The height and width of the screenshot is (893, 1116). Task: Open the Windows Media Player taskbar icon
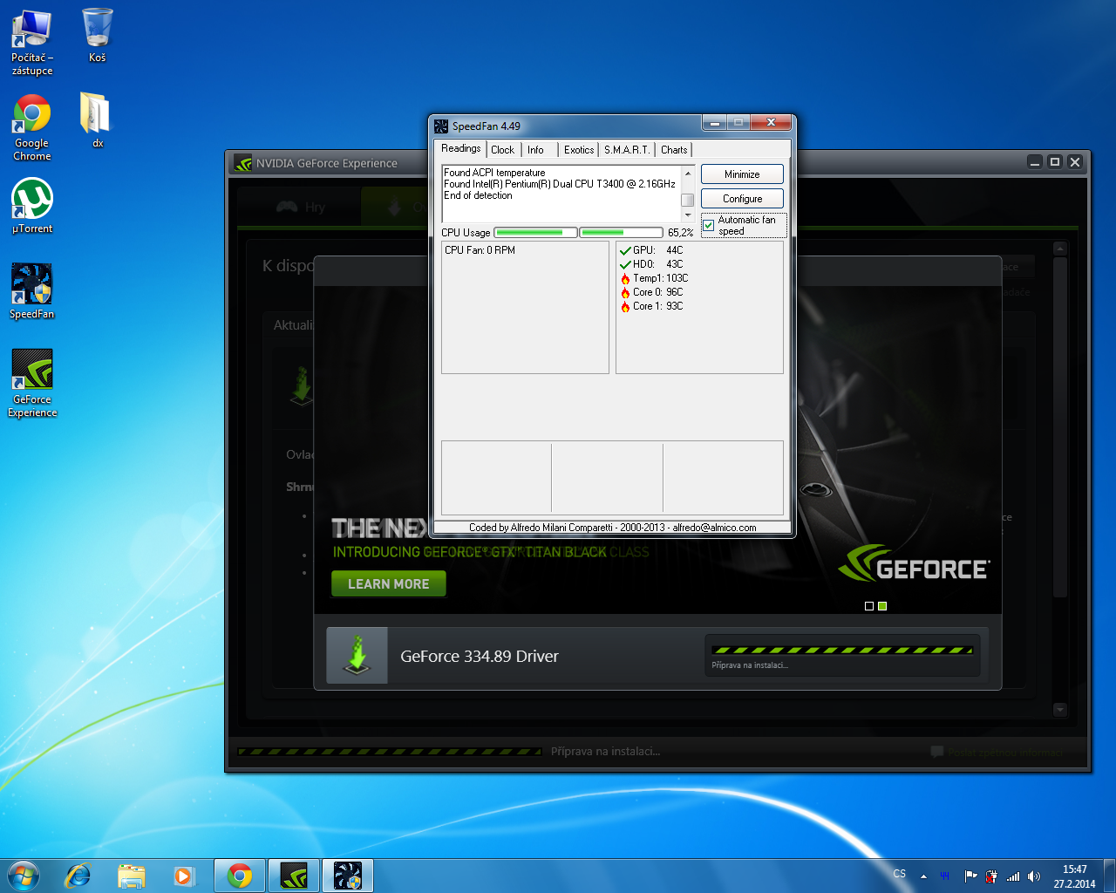pos(183,876)
